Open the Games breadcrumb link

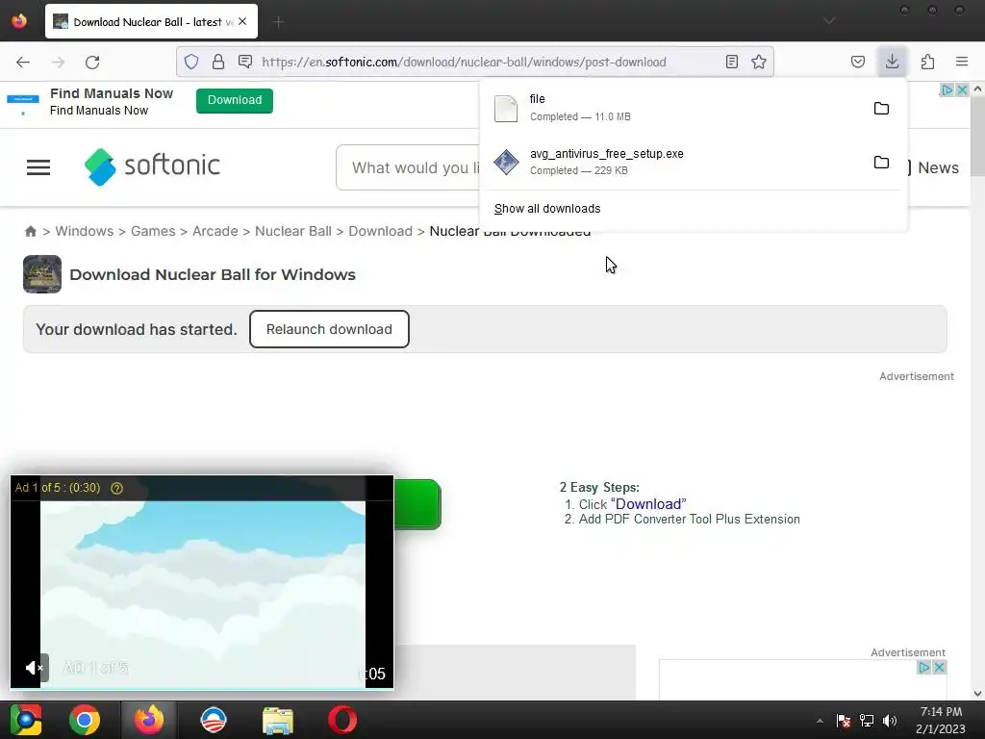tap(153, 231)
